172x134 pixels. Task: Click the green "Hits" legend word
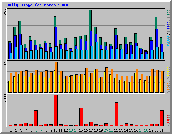[x=168, y=14]
